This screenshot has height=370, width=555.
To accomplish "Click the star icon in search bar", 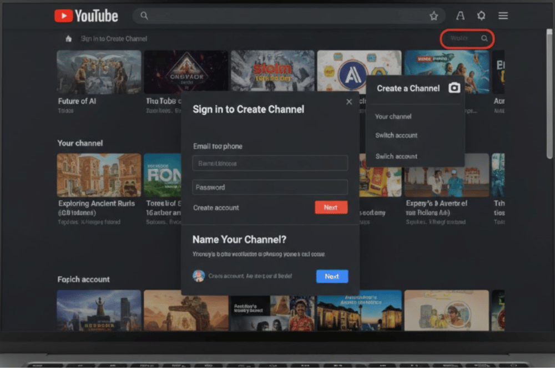I will pyautogui.click(x=433, y=16).
